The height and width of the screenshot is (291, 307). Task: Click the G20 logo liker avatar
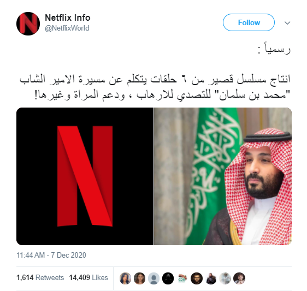pyautogui.click(x=182, y=278)
